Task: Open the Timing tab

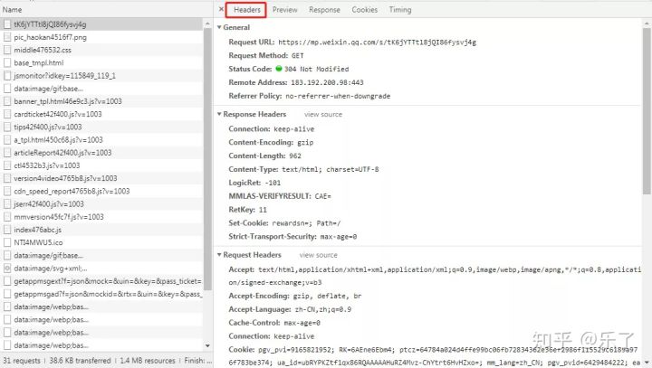Action: 400,10
